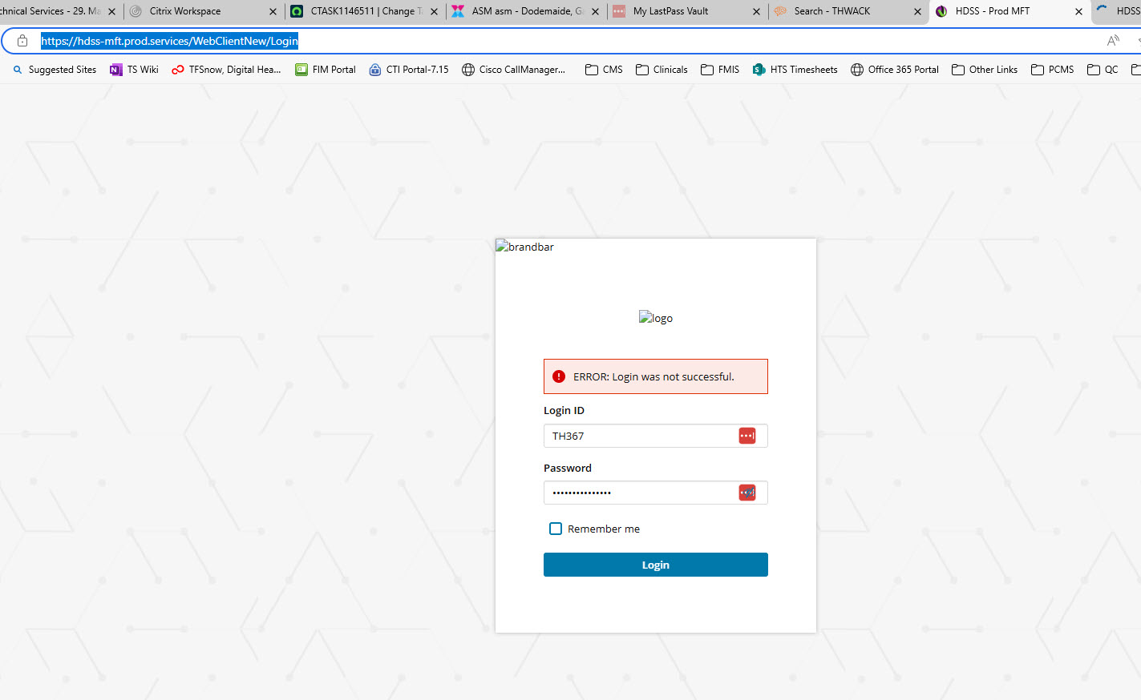This screenshot has height=700, width=1141.
Task: Click the ASM asm tab favicon
Action: click(458, 11)
